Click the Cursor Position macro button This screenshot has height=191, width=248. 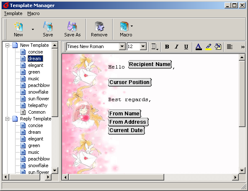130,82
